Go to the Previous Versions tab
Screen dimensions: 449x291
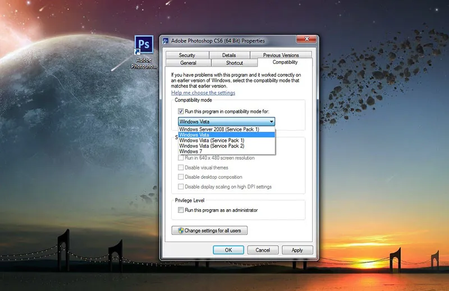point(281,55)
